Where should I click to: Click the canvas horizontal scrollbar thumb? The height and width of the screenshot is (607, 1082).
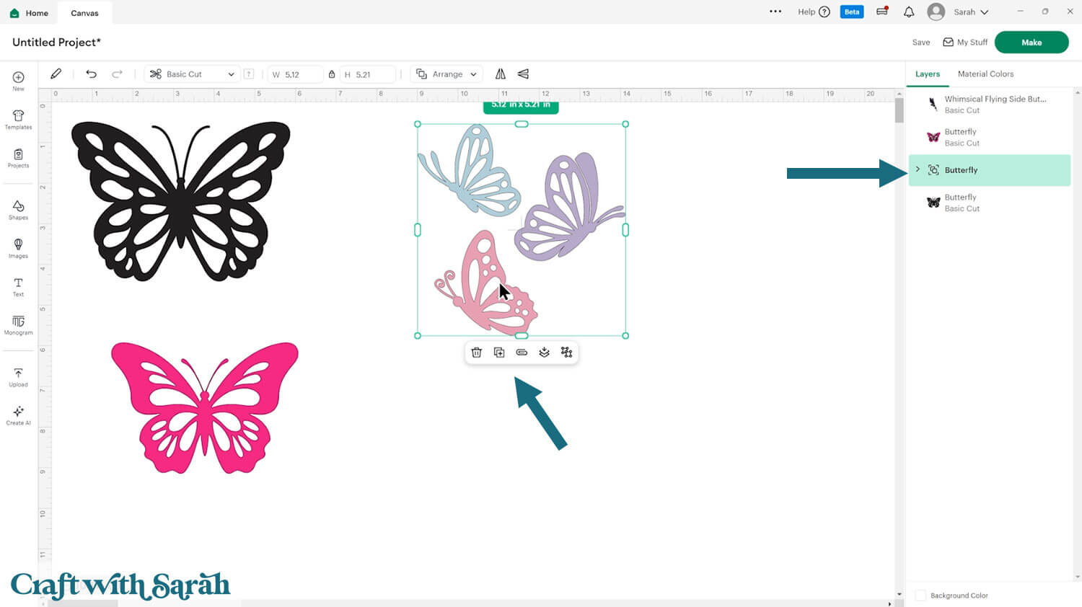(82, 603)
